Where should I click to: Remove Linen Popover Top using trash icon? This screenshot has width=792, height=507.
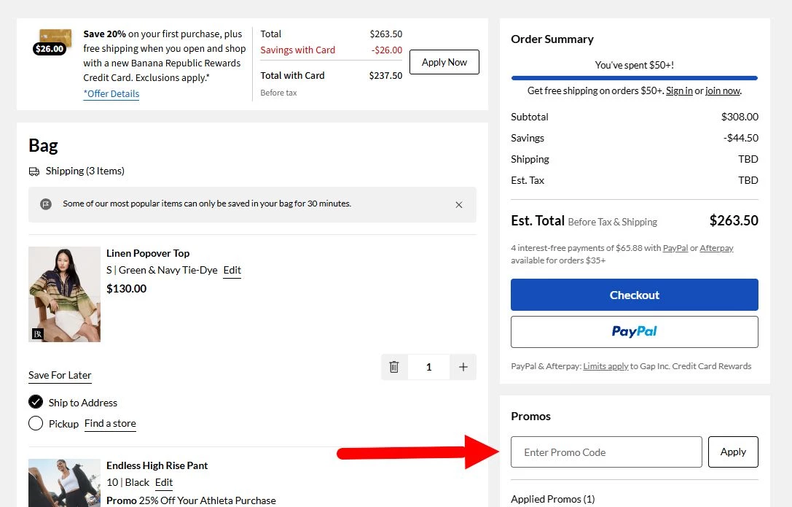pyautogui.click(x=394, y=367)
